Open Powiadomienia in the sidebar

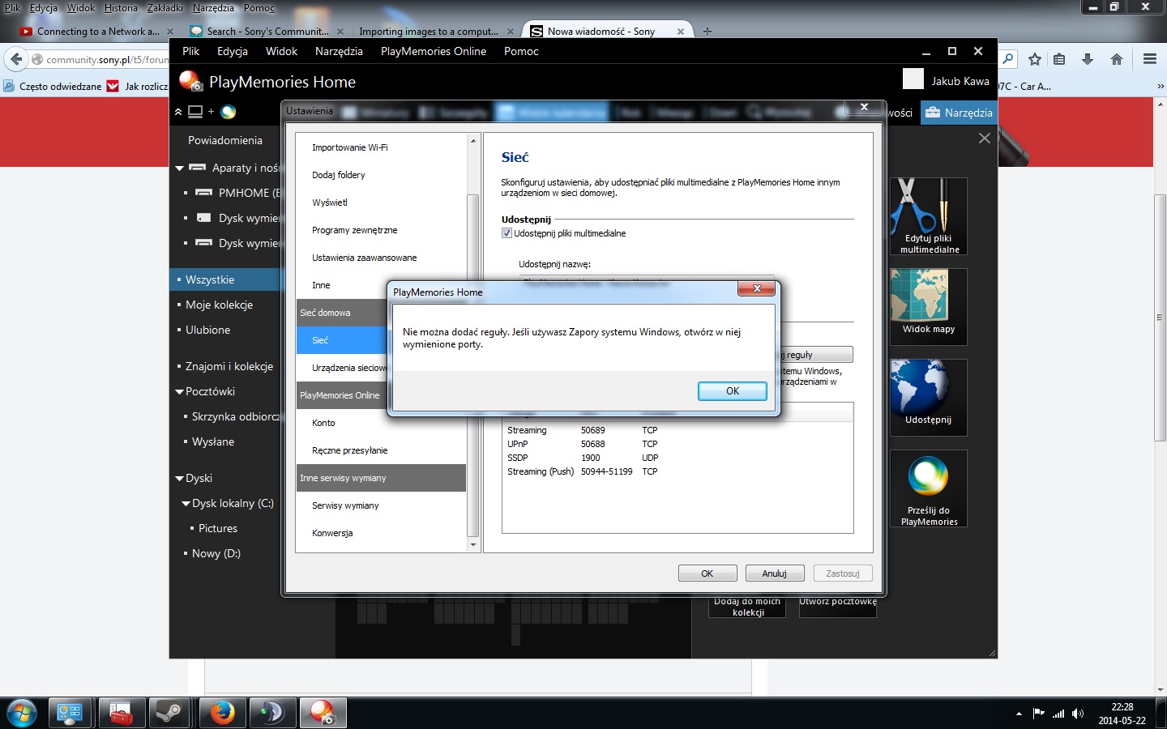(x=225, y=140)
